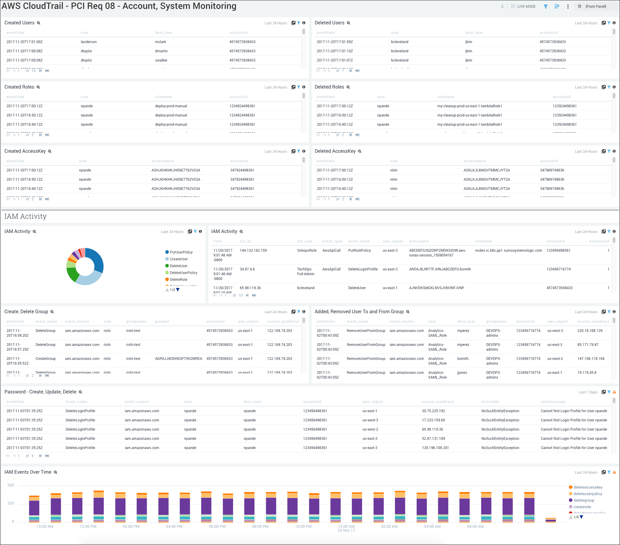
Task: Open the three-dot options menu at top right
Action: tap(567, 6)
